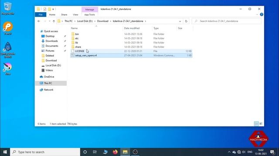Refresh the current folder

click(x=186, y=21)
